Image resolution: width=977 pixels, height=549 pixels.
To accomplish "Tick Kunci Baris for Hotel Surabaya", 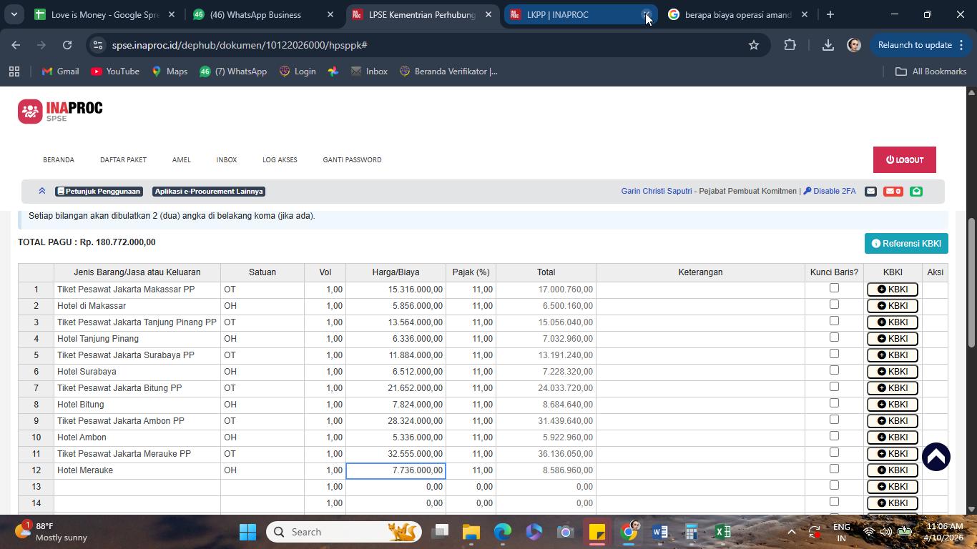I will [x=834, y=370].
